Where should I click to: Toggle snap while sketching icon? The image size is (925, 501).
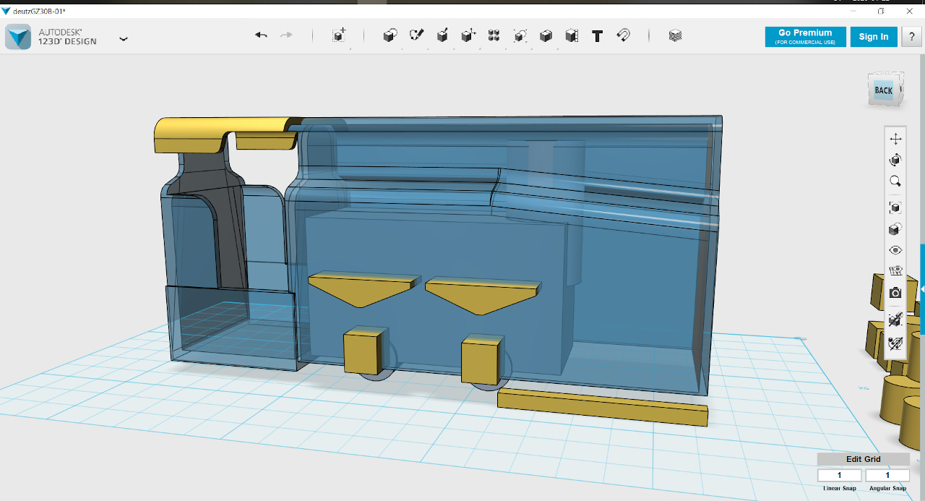click(x=895, y=319)
